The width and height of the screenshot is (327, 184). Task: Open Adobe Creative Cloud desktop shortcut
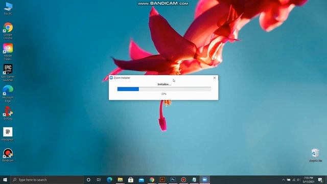8,52
